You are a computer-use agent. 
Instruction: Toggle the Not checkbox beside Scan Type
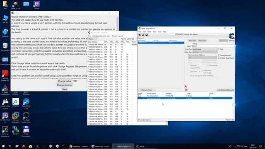coord(219,49)
